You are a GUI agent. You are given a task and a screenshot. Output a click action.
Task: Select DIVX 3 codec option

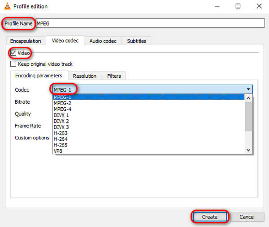click(x=148, y=127)
